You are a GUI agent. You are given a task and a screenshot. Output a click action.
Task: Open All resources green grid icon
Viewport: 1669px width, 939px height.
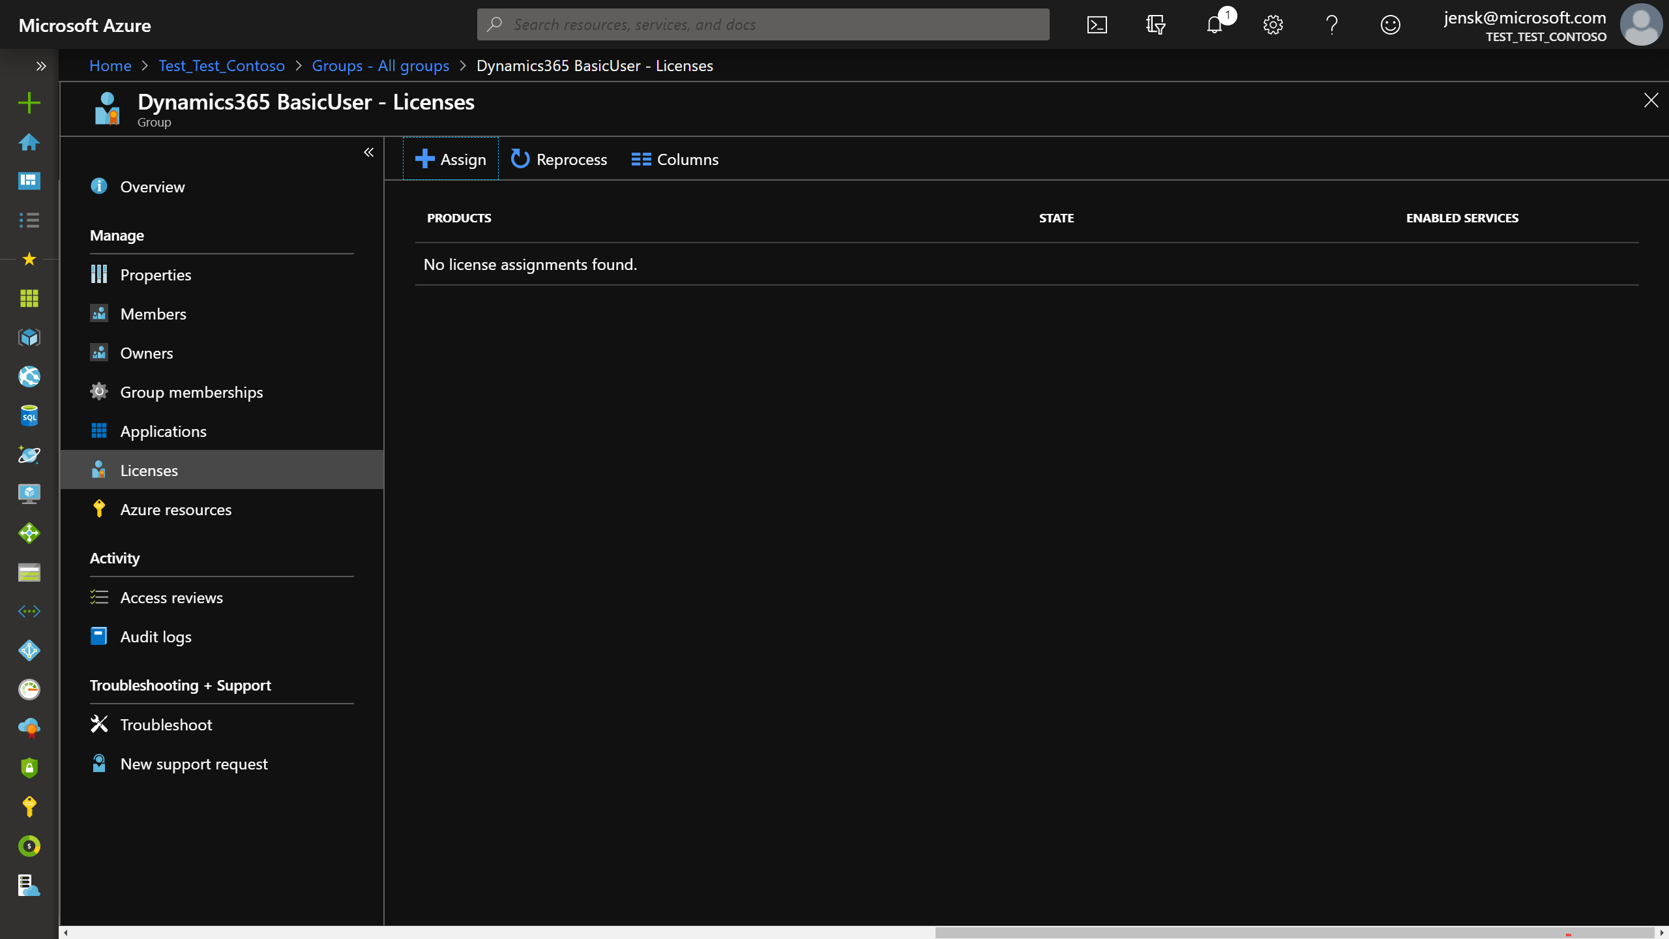29,298
